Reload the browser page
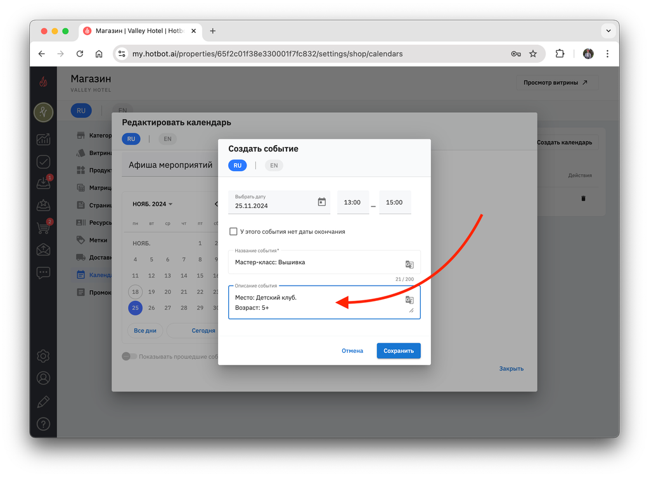This screenshot has width=649, height=477. [x=80, y=54]
